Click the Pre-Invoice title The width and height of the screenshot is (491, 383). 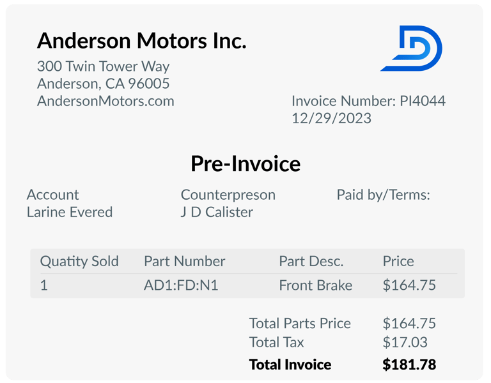tap(245, 164)
